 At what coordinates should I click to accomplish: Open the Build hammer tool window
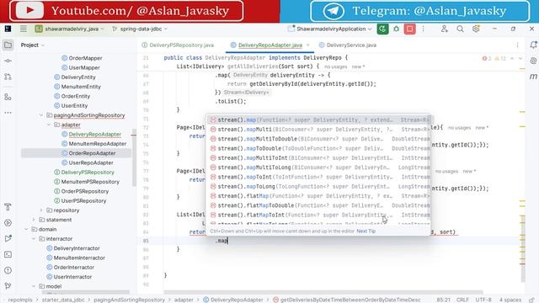tap(8, 207)
